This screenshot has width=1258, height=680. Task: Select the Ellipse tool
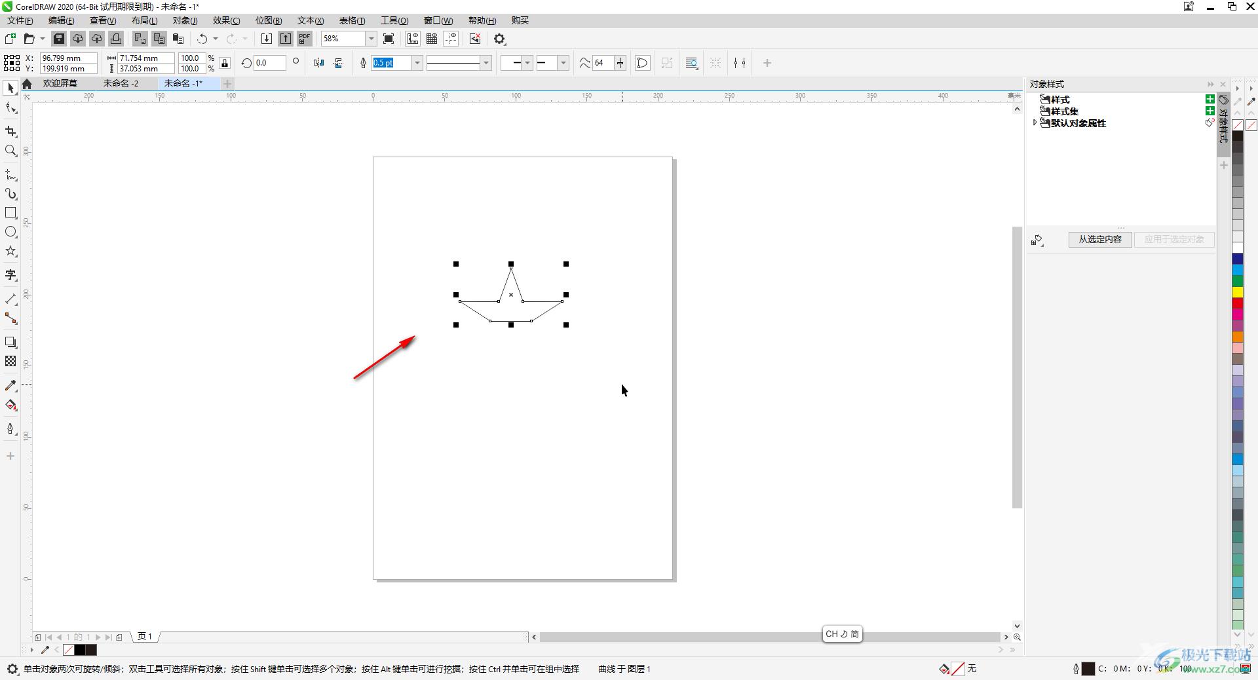pos(10,232)
